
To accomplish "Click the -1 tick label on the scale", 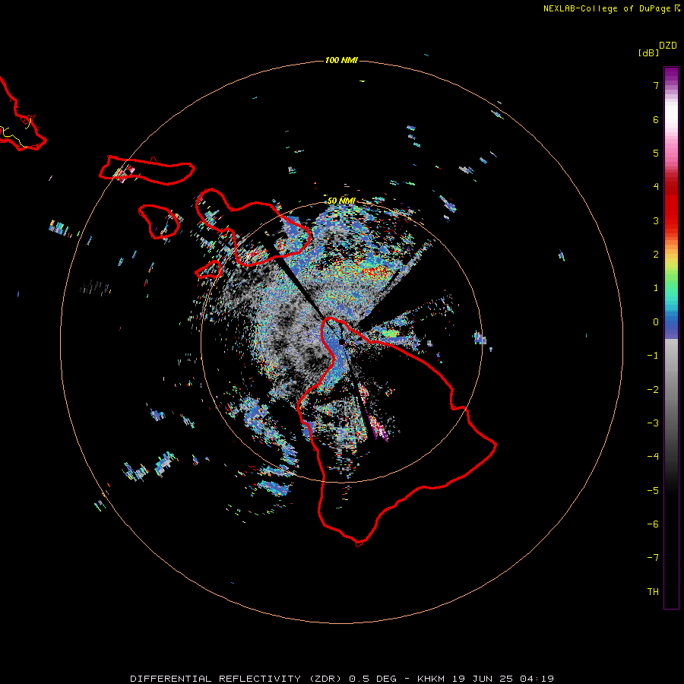I will click(x=653, y=356).
